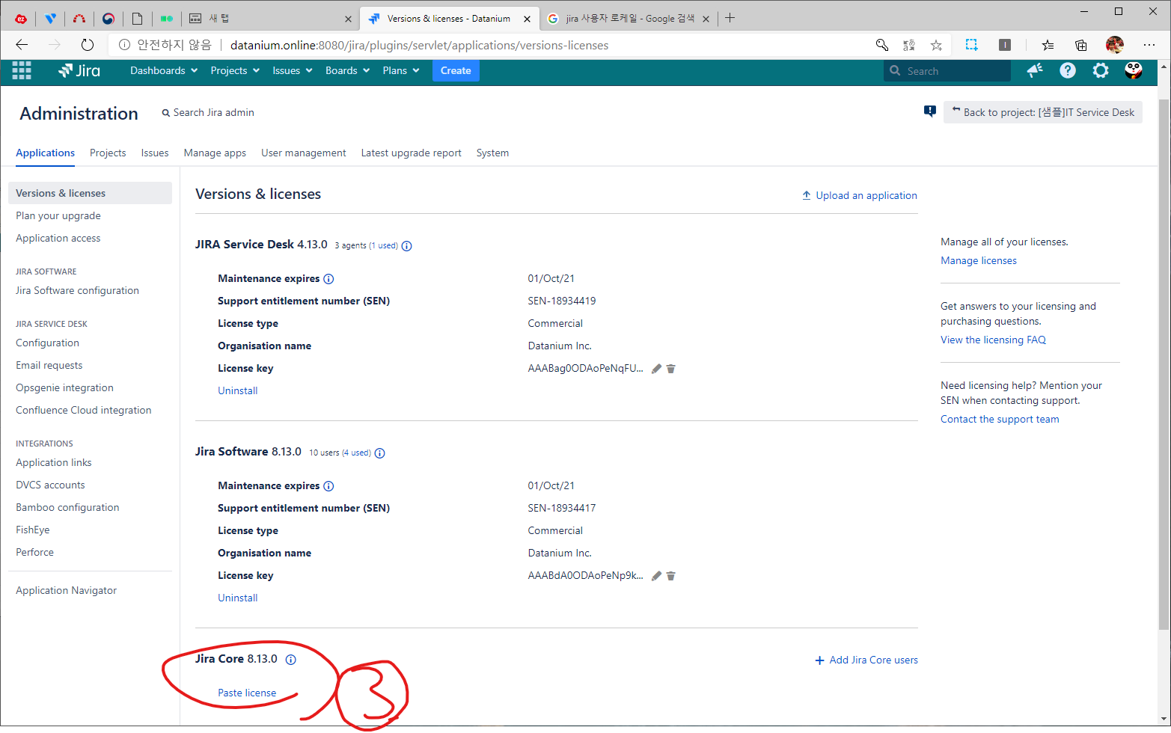Switch to the System admin tab
Image resolution: width=1171 pixels, height=733 pixels.
(492, 153)
